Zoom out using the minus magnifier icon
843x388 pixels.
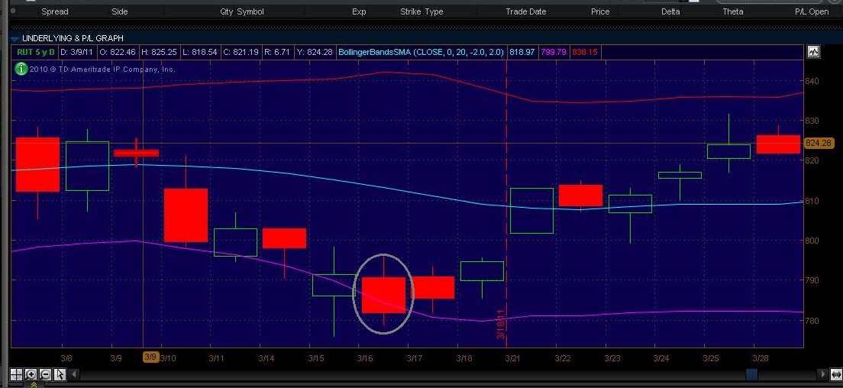pyautogui.click(x=45, y=374)
